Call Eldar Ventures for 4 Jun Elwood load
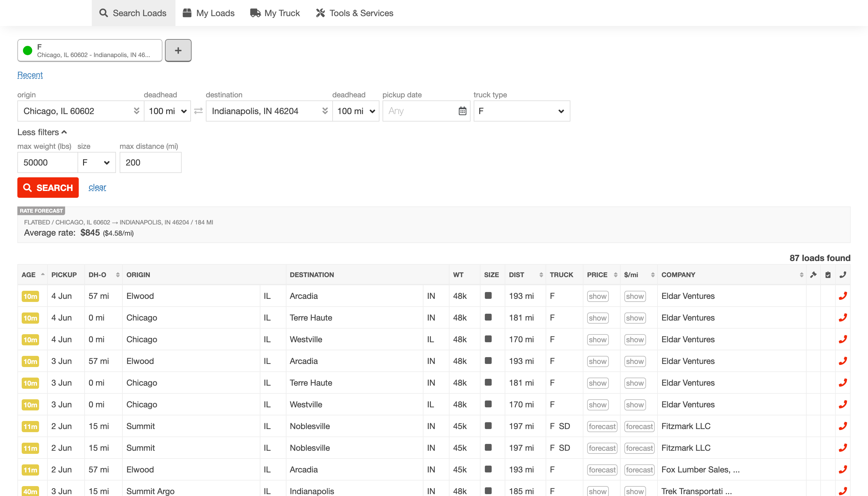This screenshot has height=496, width=868. (x=843, y=296)
